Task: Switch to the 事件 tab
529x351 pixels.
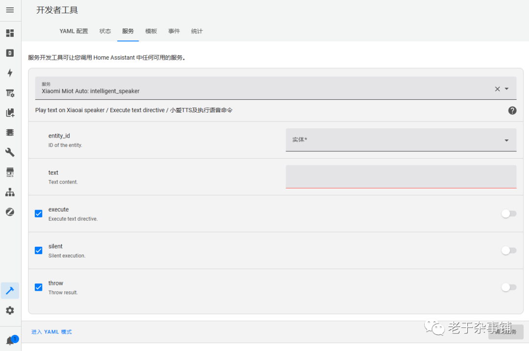Action: [x=174, y=31]
